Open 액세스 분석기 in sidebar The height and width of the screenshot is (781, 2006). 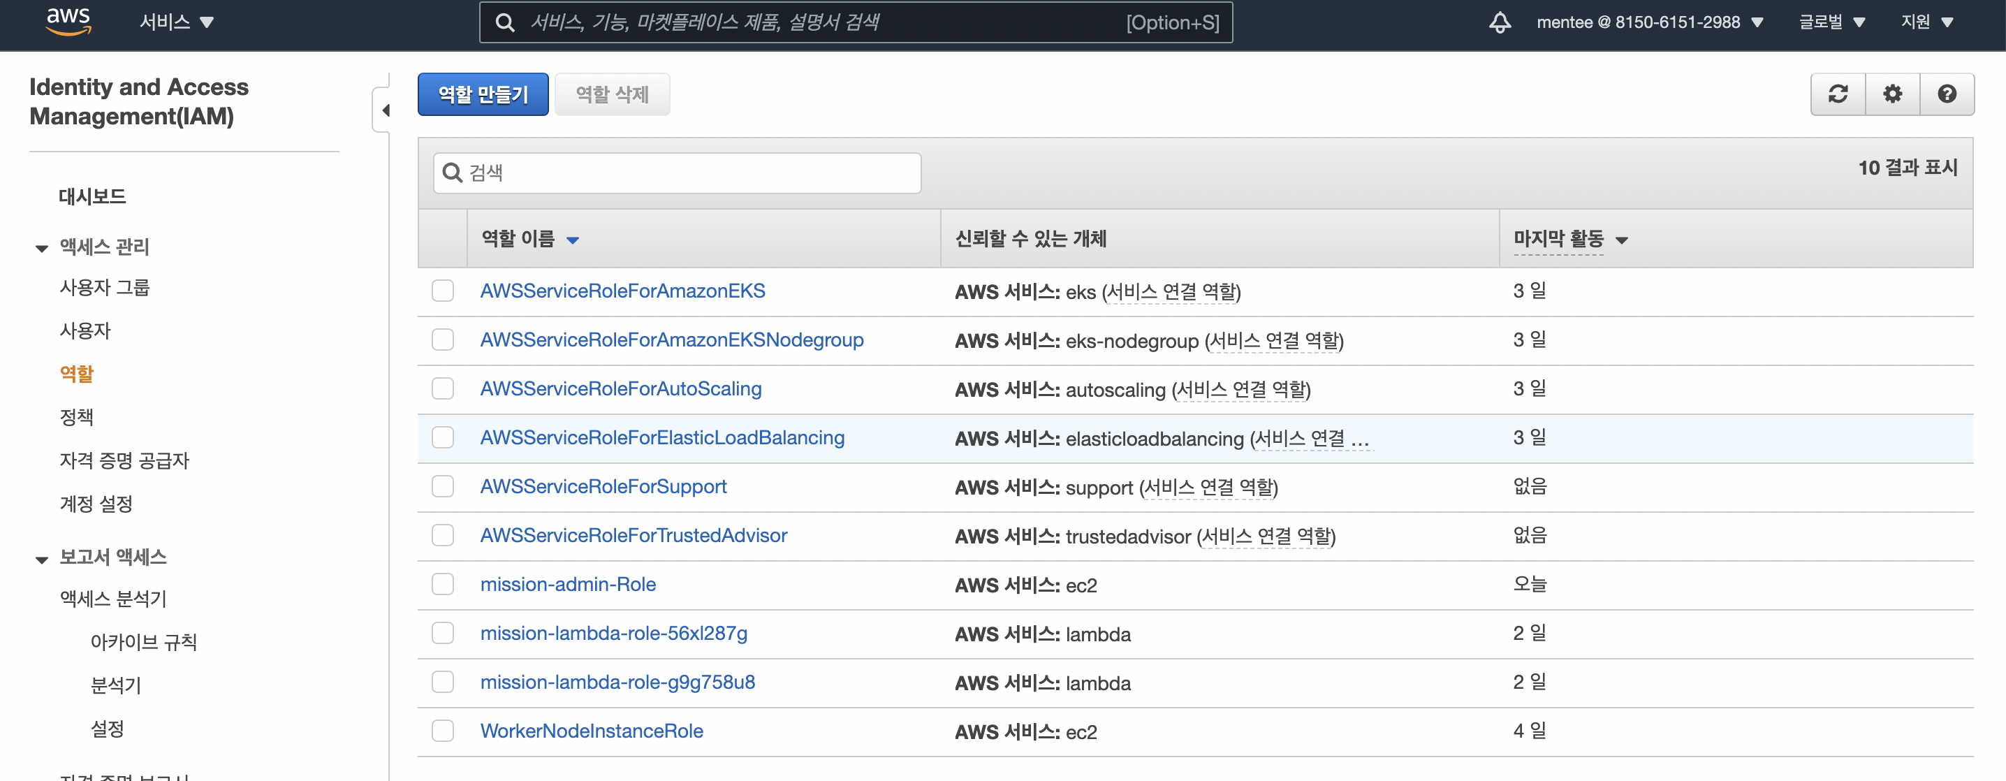click(x=113, y=599)
